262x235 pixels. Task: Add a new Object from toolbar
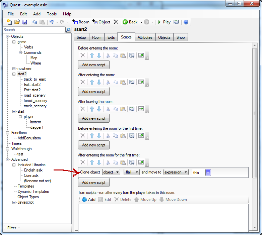click(101, 22)
